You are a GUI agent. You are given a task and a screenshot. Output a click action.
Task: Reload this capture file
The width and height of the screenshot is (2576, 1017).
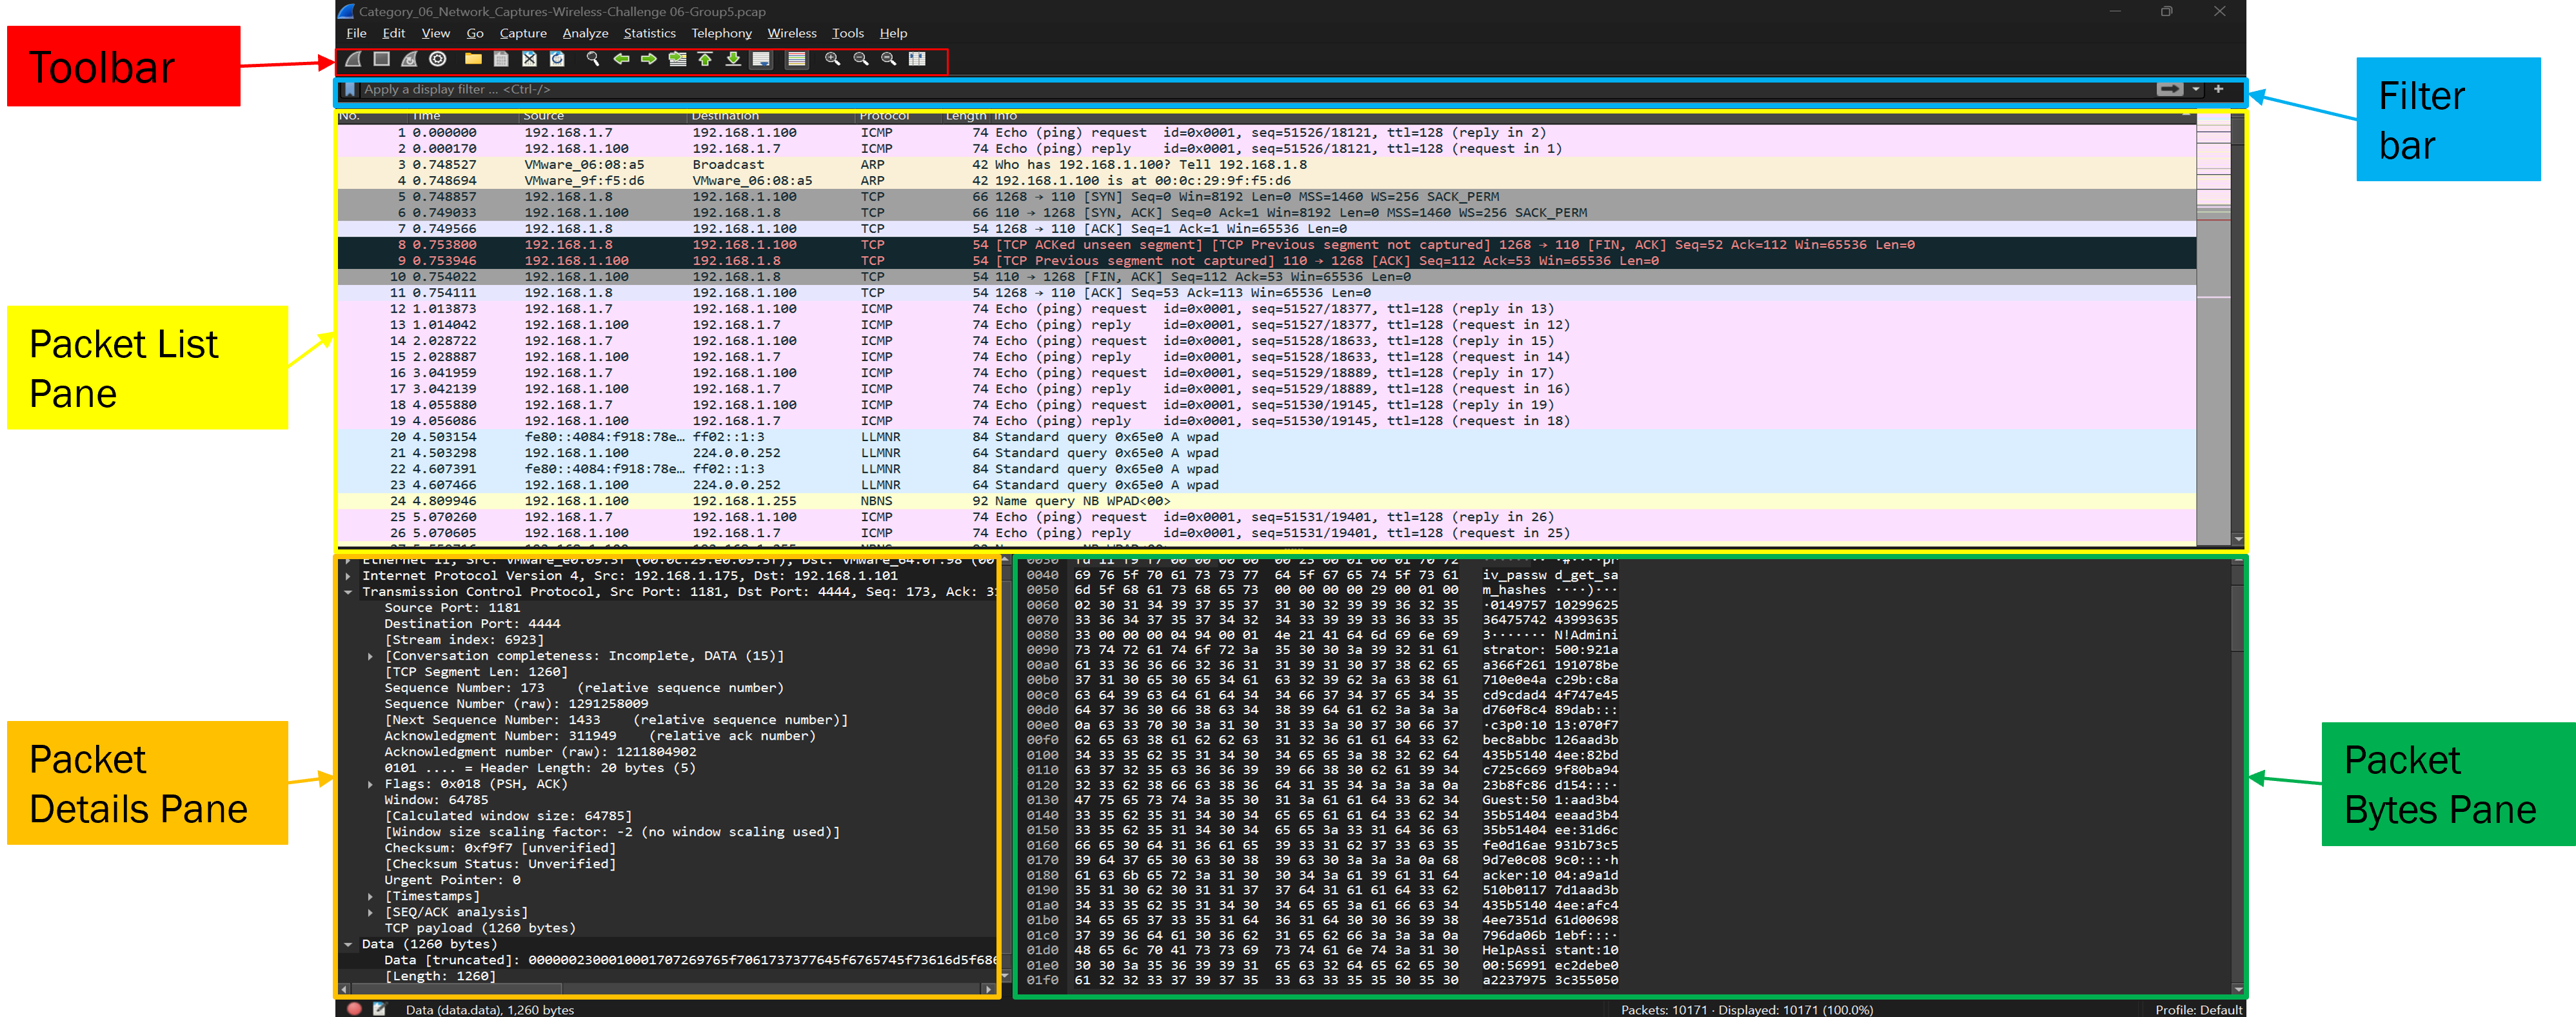point(557,60)
